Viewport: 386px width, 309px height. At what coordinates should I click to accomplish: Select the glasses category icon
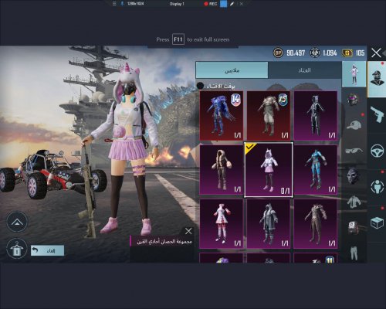[354, 151]
